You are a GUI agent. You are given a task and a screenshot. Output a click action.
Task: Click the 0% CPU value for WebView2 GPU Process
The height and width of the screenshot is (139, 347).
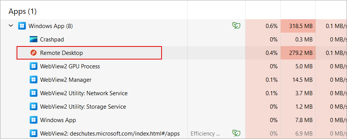click(x=274, y=66)
